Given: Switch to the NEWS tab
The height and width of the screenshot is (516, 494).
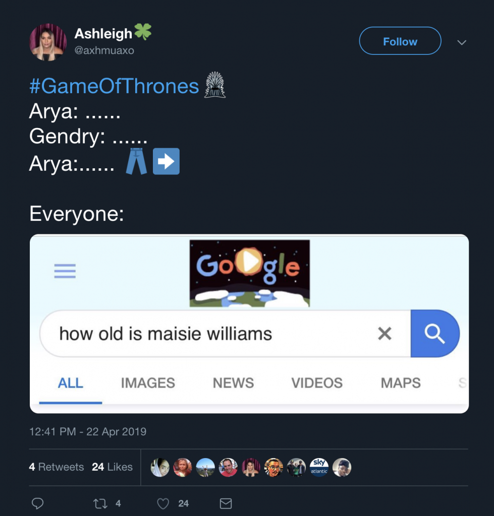Looking at the screenshot, I should [x=233, y=383].
